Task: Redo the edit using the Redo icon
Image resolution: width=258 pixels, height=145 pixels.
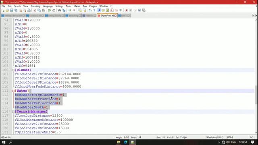Action: pos(54,10)
